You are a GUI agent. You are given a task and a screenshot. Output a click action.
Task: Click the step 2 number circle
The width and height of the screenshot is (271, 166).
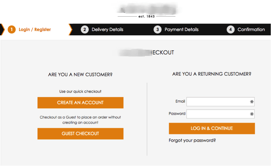click(85, 29)
